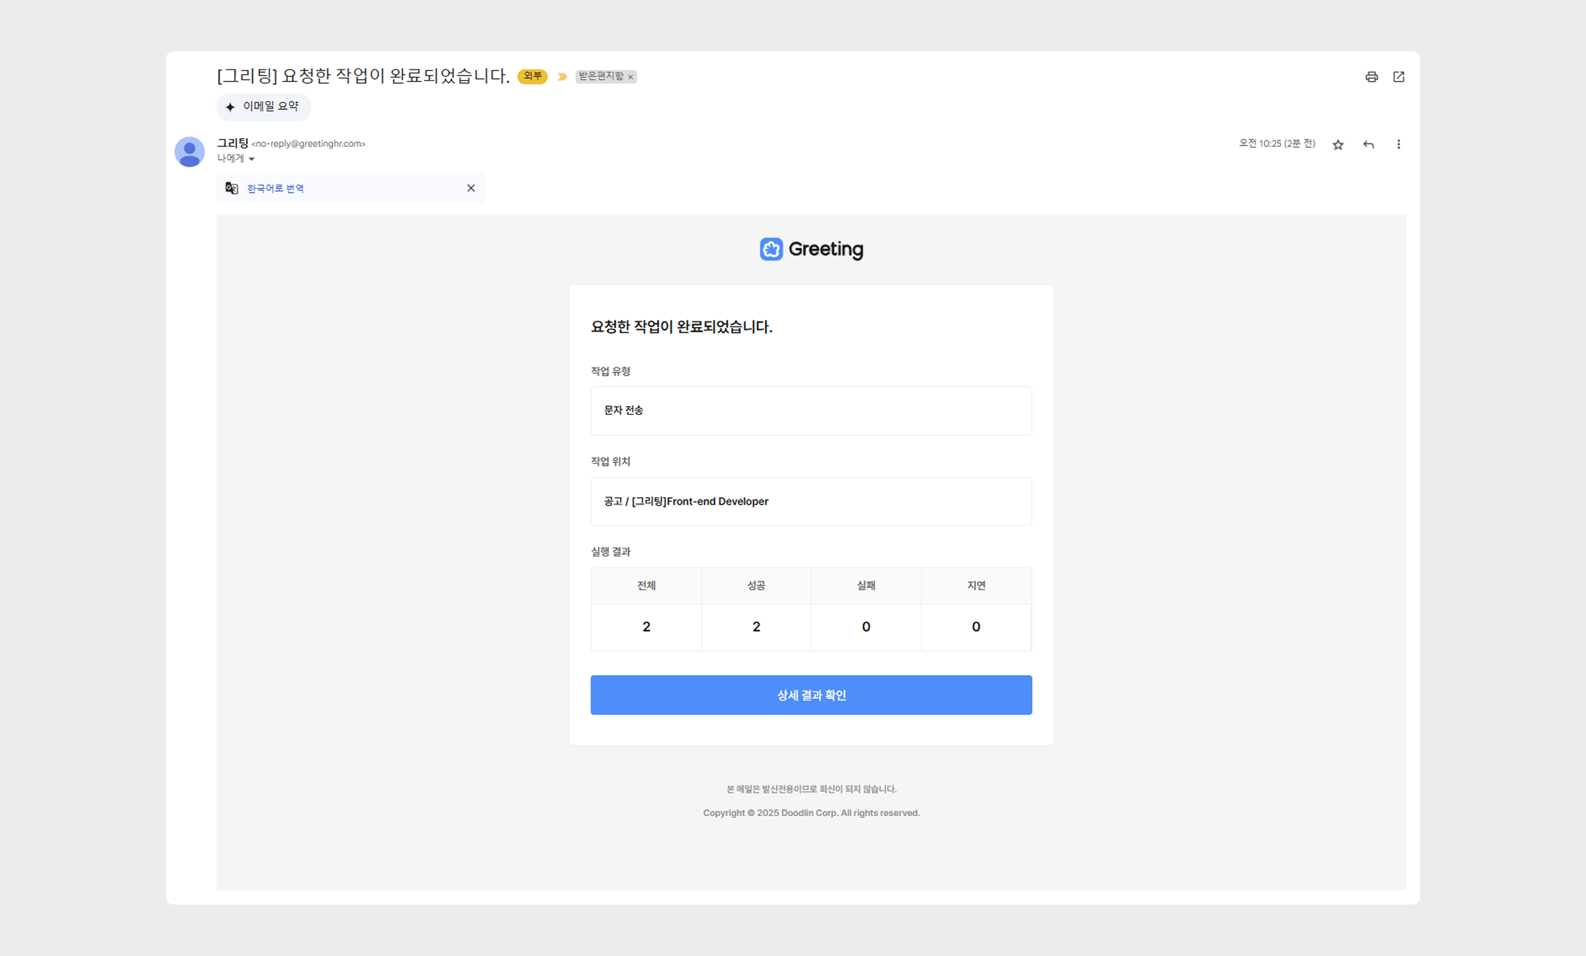Image resolution: width=1586 pixels, height=956 pixels.
Task: Click the 받은편지함 label tag
Action: pos(601,76)
